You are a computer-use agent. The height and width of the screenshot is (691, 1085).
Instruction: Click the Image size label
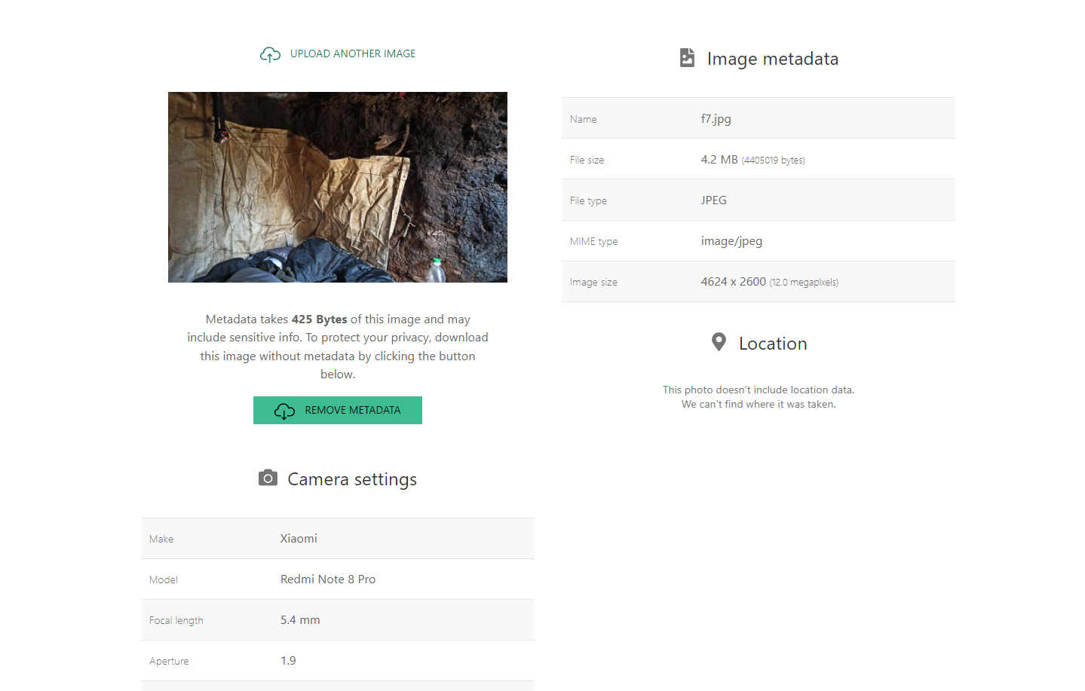(593, 282)
